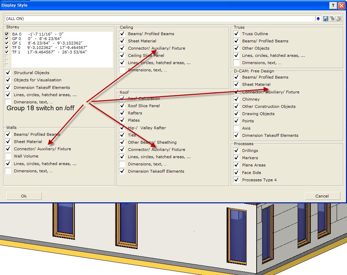Click the save display style floppy icon
The height and width of the screenshot is (275, 347).
coord(325,19)
